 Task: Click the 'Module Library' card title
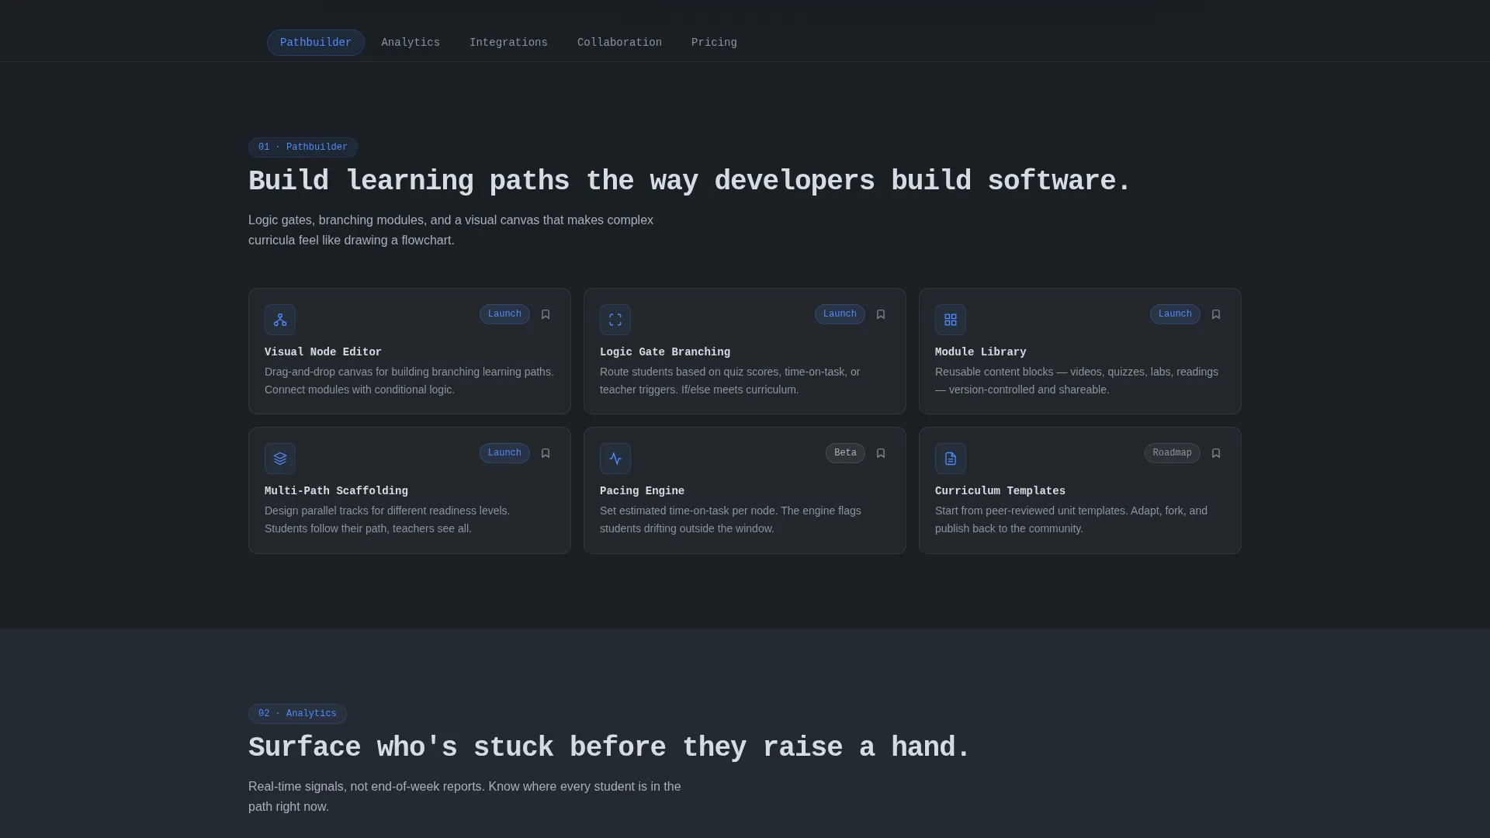(x=980, y=352)
